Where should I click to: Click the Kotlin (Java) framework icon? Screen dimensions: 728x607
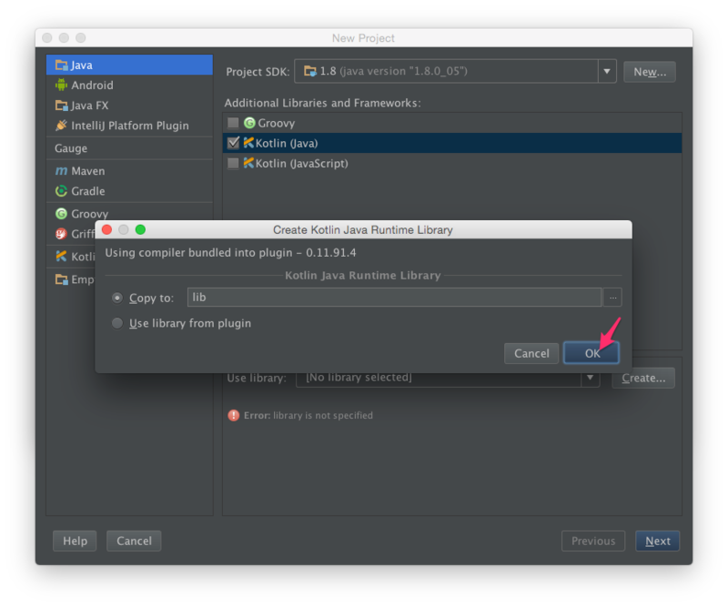point(248,143)
